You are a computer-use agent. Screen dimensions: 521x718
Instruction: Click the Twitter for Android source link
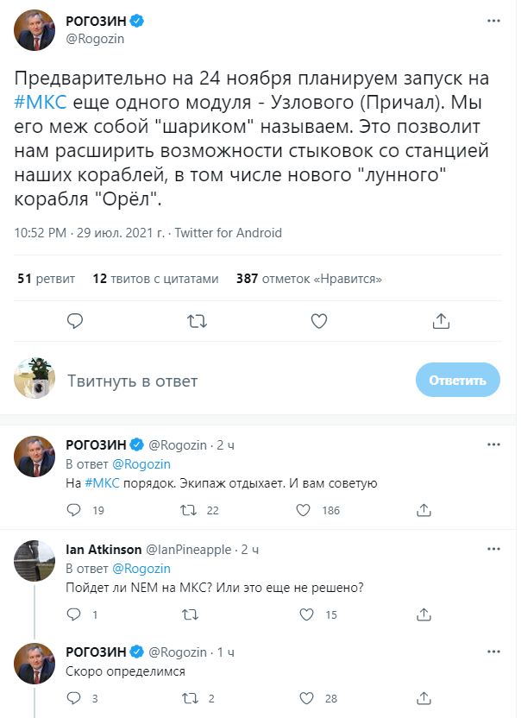pyautogui.click(x=229, y=233)
